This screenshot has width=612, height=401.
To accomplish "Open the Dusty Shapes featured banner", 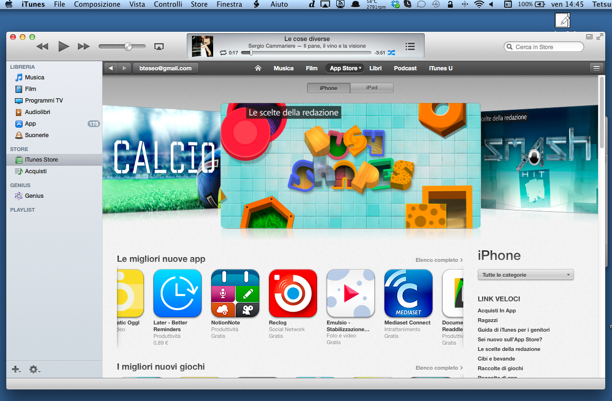I will 350,166.
